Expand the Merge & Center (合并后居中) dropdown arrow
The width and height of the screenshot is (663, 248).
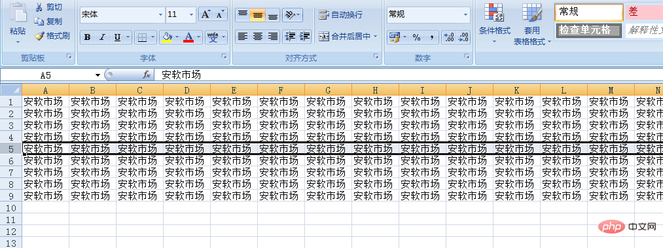tap(376, 37)
